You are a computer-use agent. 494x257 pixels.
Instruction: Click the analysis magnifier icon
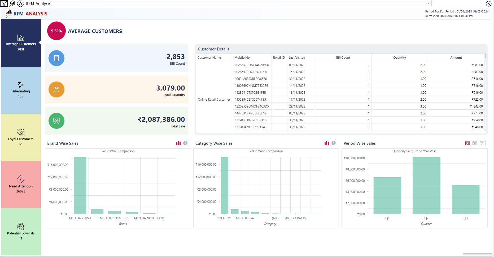[x=12, y=3]
